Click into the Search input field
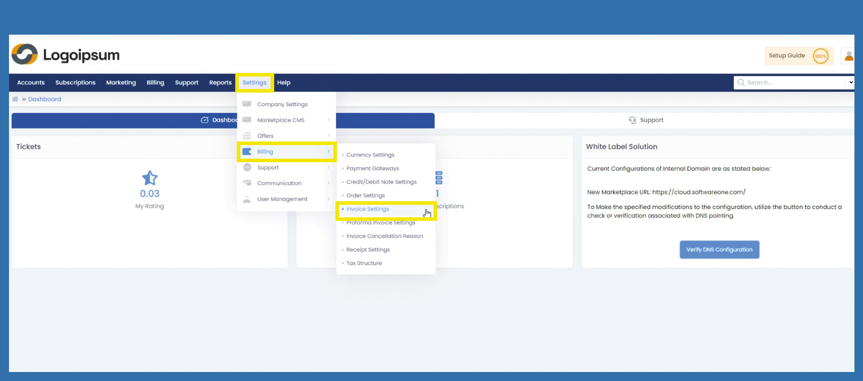This screenshot has height=381, width=863. pyautogui.click(x=792, y=82)
